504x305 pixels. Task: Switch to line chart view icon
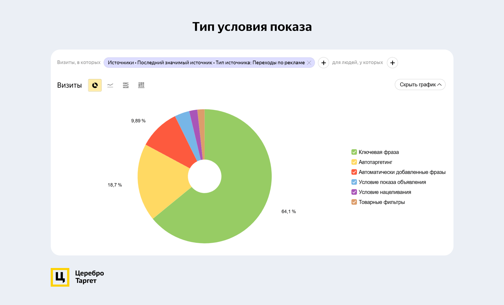coord(110,85)
